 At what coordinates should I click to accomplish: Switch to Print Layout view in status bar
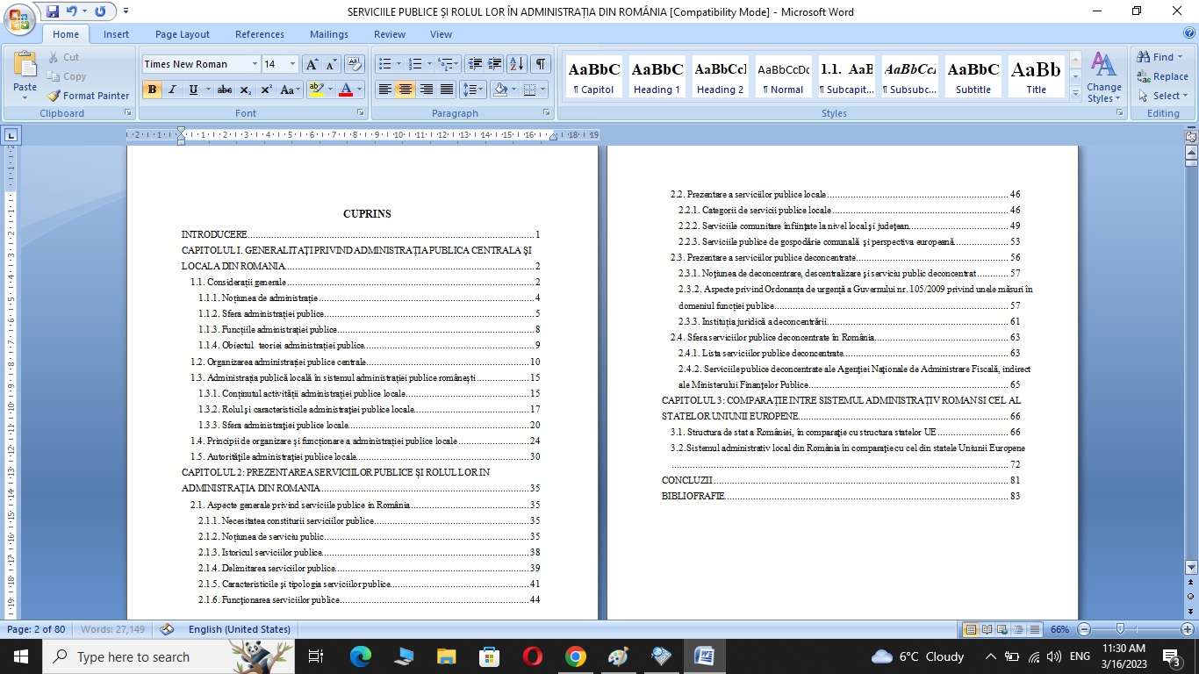point(971,629)
